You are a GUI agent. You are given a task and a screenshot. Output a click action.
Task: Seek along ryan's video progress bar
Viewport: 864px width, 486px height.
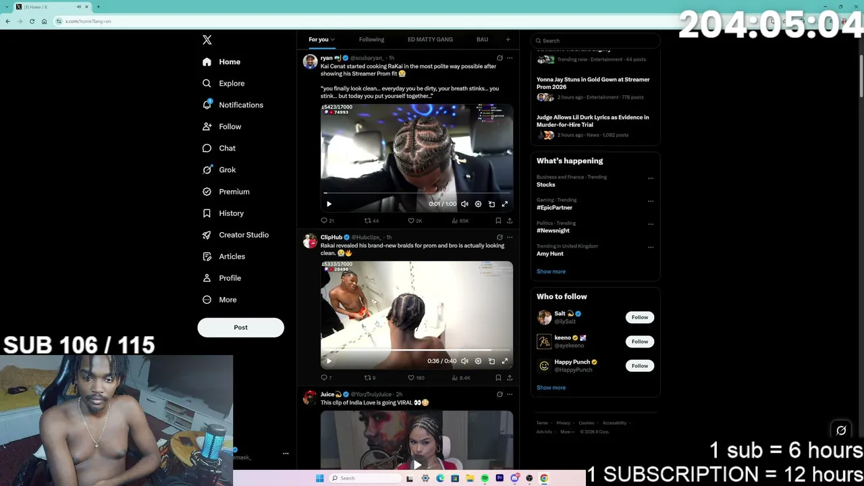[416, 193]
